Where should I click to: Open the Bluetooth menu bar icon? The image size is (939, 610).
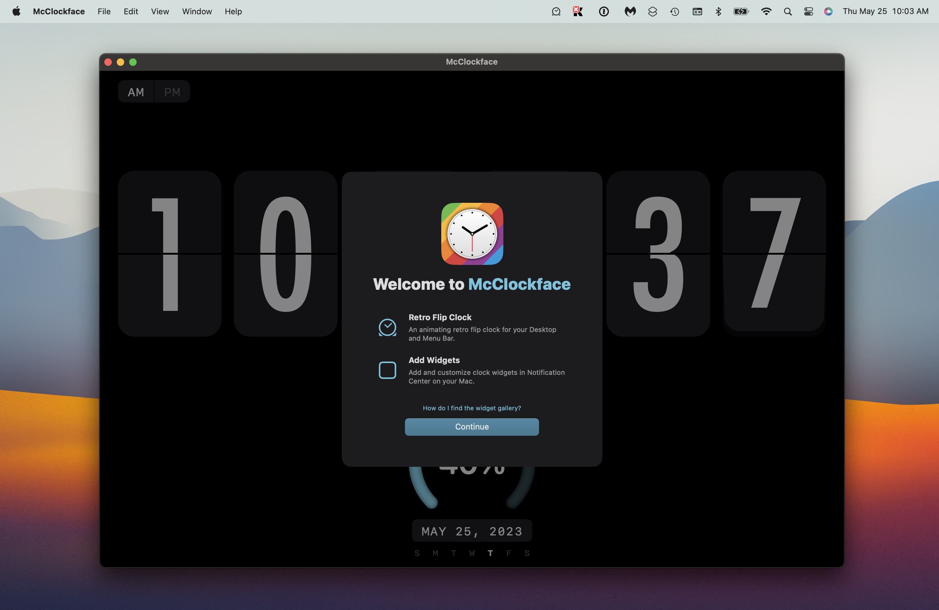pyautogui.click(x=718, y=11)
